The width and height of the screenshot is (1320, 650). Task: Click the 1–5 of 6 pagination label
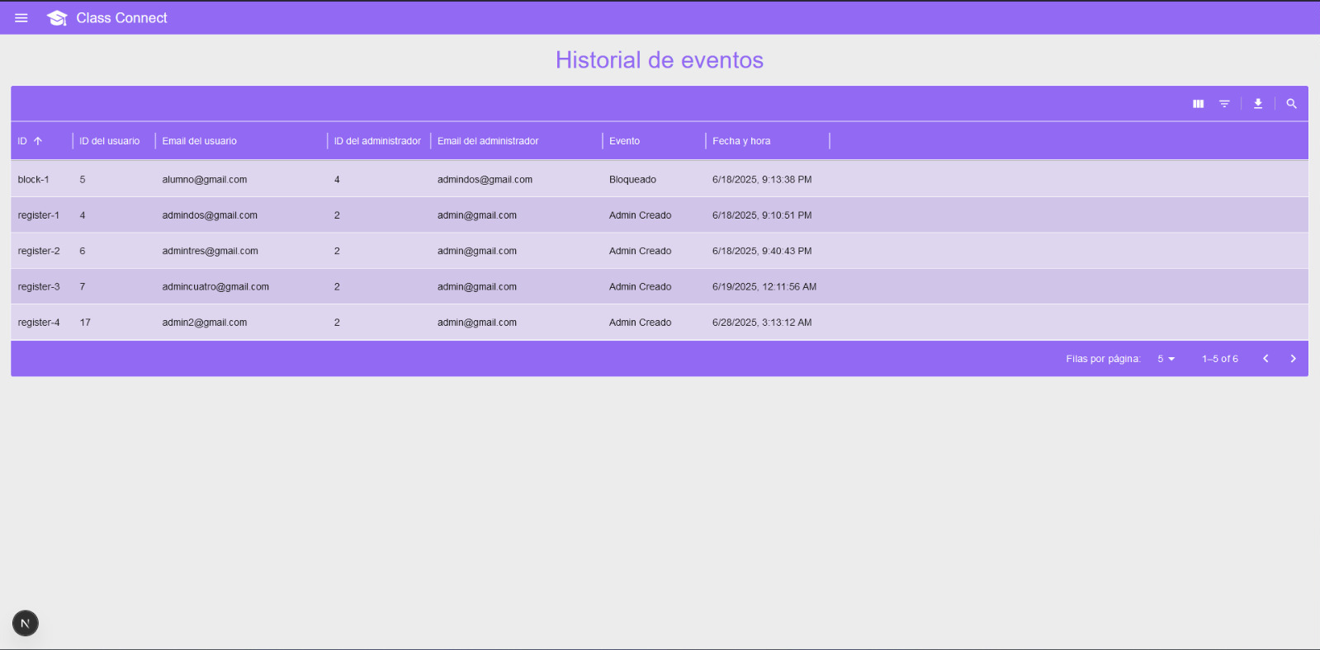point(1219,359)
